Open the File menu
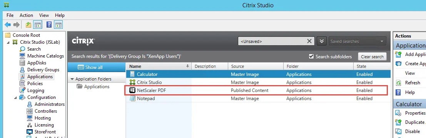The image size is (426, 138). [10, 15]
